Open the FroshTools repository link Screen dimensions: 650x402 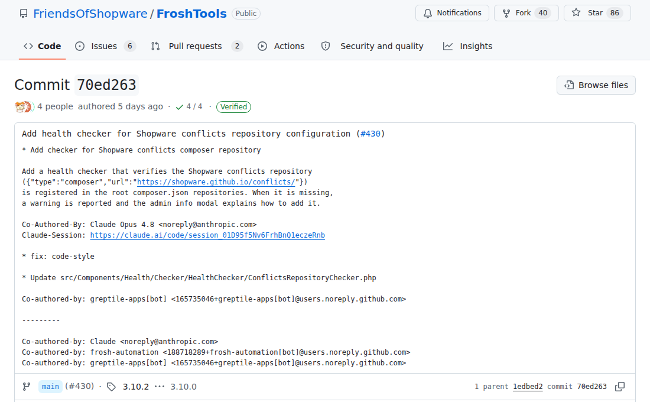click(x=191, y=14)
